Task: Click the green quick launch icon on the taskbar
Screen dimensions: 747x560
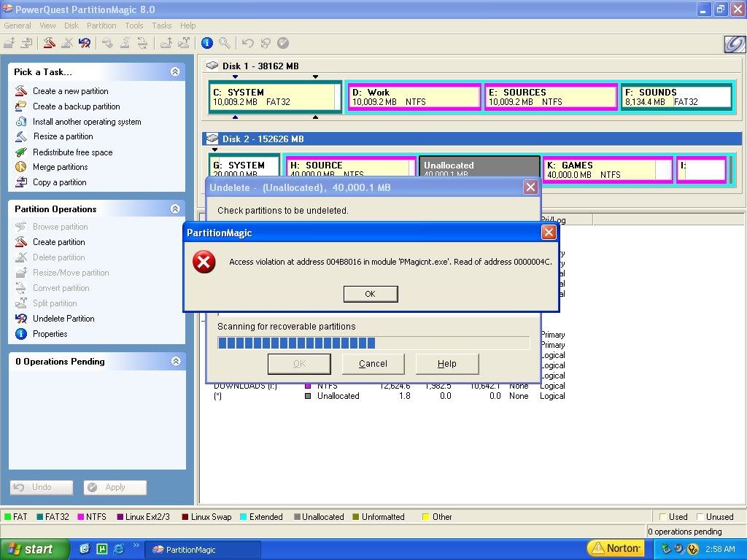Action: pyautogui.click(x=102, y=549)
